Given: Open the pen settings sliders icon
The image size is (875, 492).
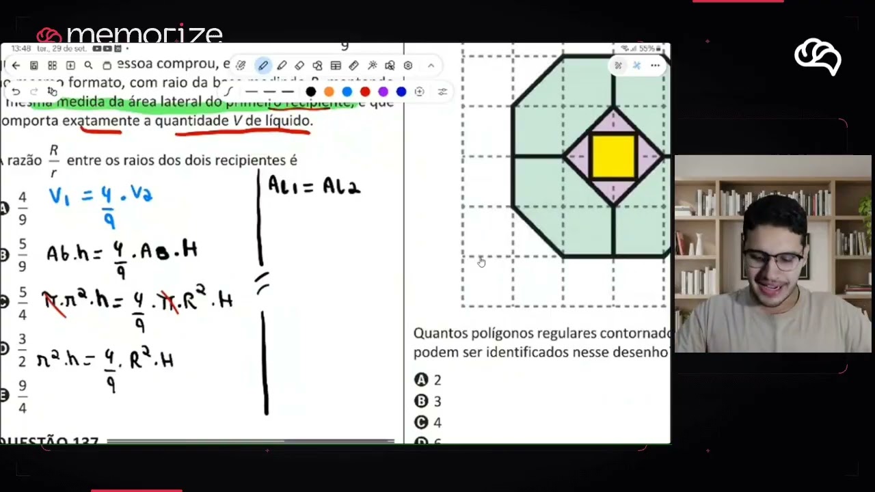Looking at the screenshot, I should click(x=442, y=92).
